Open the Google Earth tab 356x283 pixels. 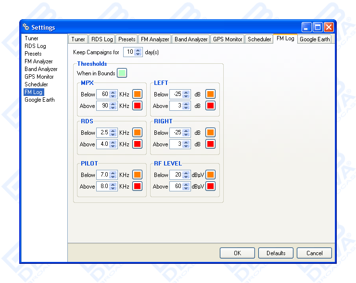pos(315,39)
